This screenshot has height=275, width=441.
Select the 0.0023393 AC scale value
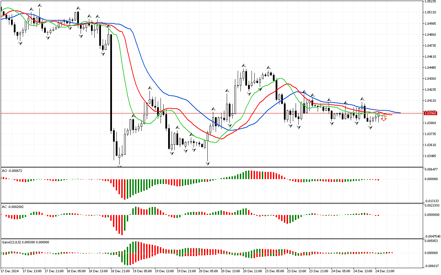pyautogui.click(x=432, y=206)
